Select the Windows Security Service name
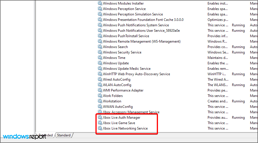The image size is (258, 143). tap(122, 52)
